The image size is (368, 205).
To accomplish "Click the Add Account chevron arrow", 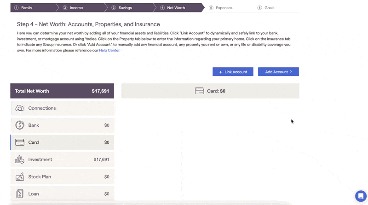I will 291,72.
